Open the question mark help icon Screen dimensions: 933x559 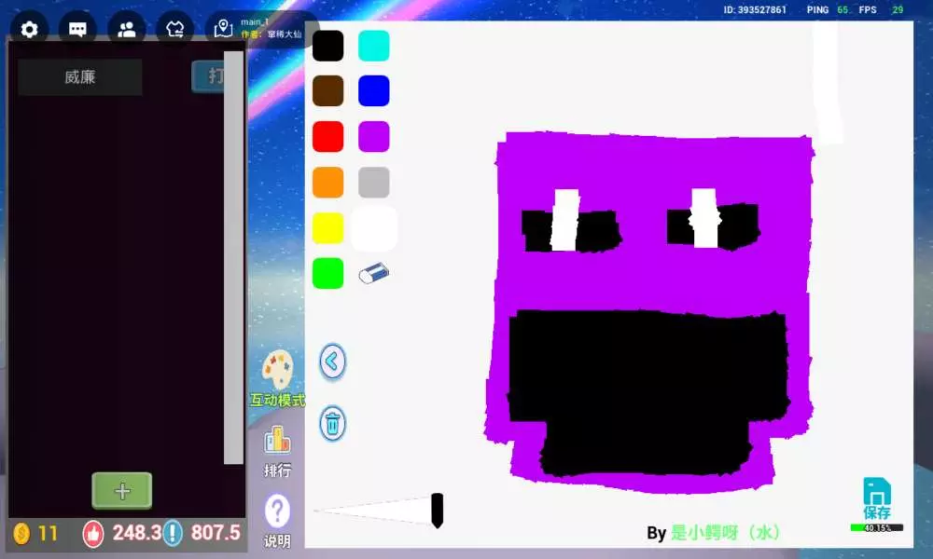277,511
